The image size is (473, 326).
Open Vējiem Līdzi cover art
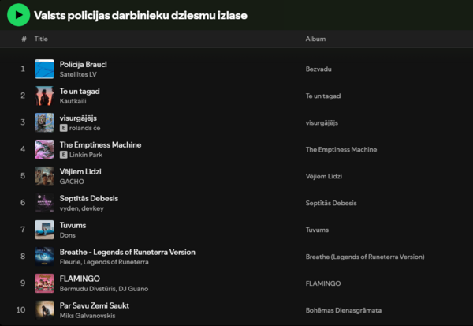44,176
